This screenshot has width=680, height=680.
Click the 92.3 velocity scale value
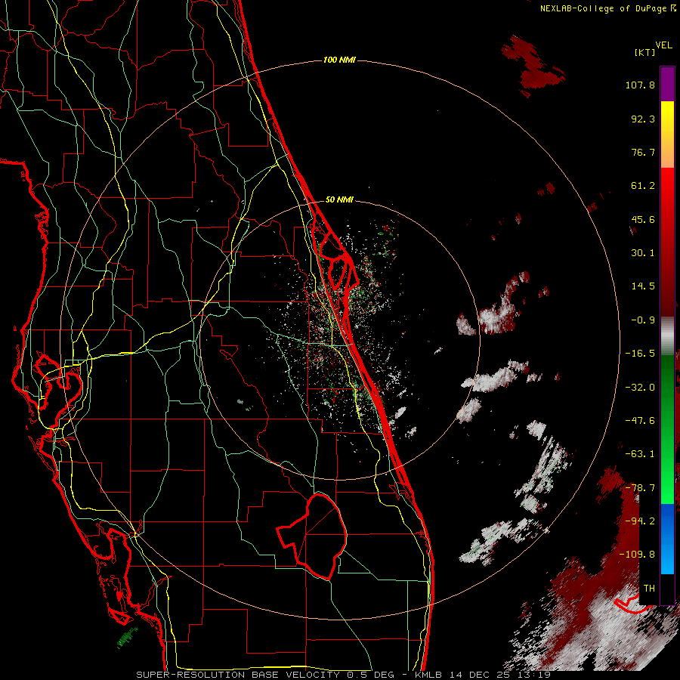(x=643, y=119)
